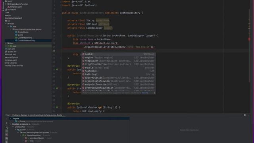Pick httpClient(SdkHttpClient) completion entry
254x143 pixels.
119,61
